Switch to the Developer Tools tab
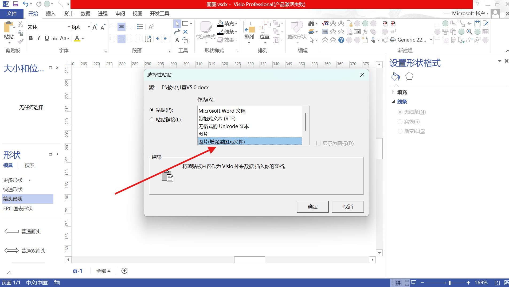The height and width of the screenshot is (287, 509). tap(159, 14)
